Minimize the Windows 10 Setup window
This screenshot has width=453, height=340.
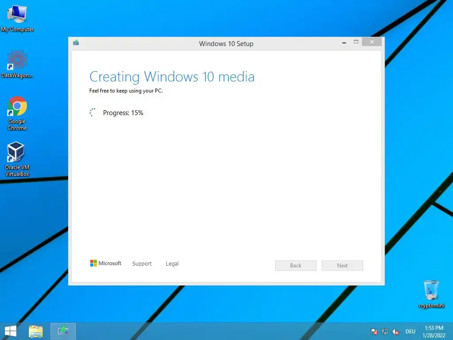click(344, 42)
